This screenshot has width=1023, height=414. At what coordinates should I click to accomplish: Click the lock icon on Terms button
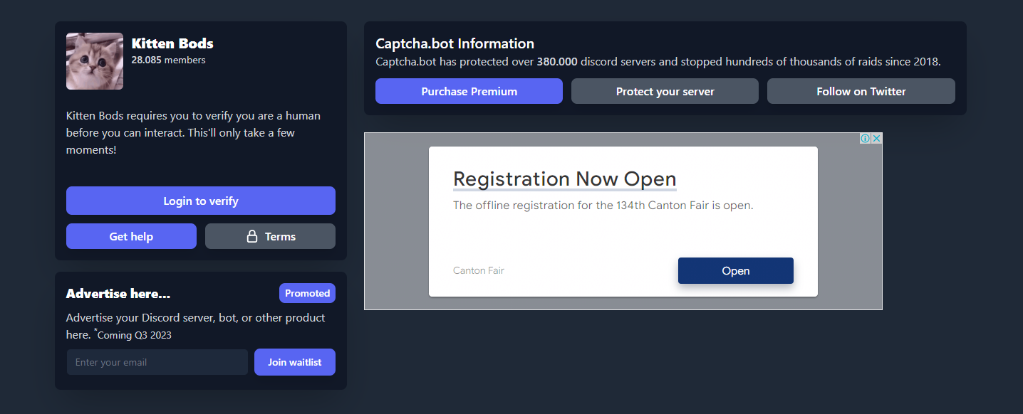pyautogui.click(x=251, y=237)
